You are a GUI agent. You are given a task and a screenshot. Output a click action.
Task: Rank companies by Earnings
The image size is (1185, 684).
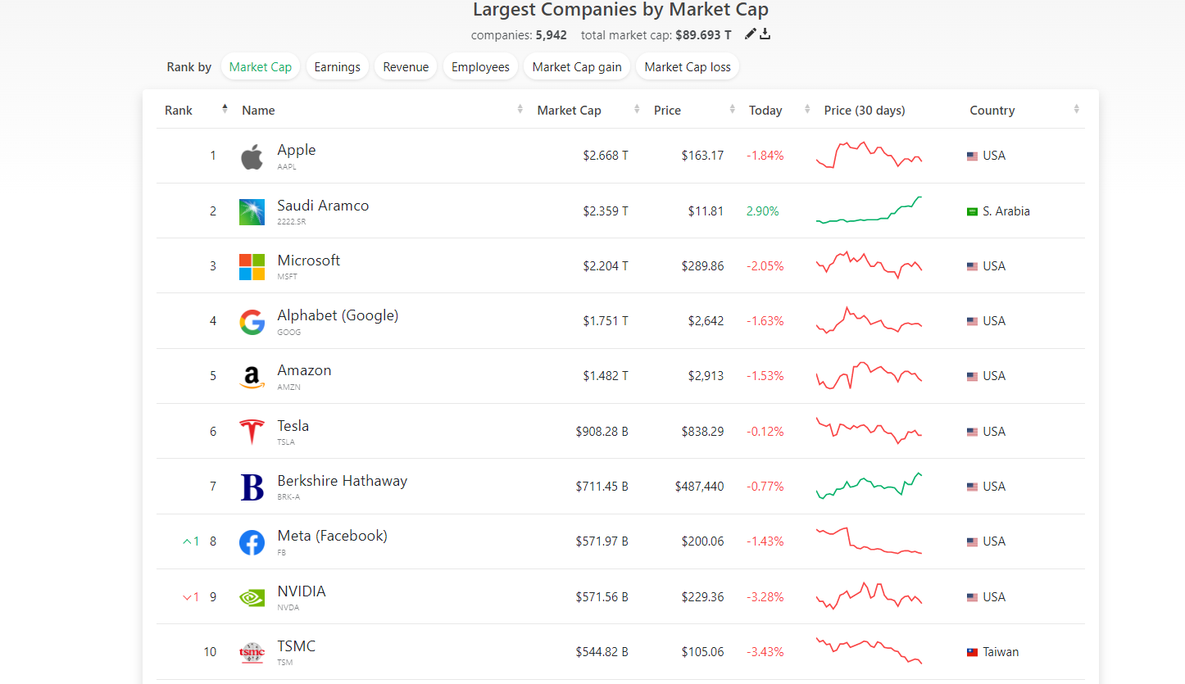[x=338, y=67]
